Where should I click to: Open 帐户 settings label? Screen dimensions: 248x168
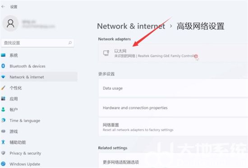pyautogui.click(x=14, y=110)
